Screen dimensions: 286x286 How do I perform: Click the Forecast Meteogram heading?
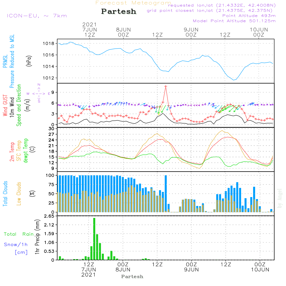click(133, 3)
